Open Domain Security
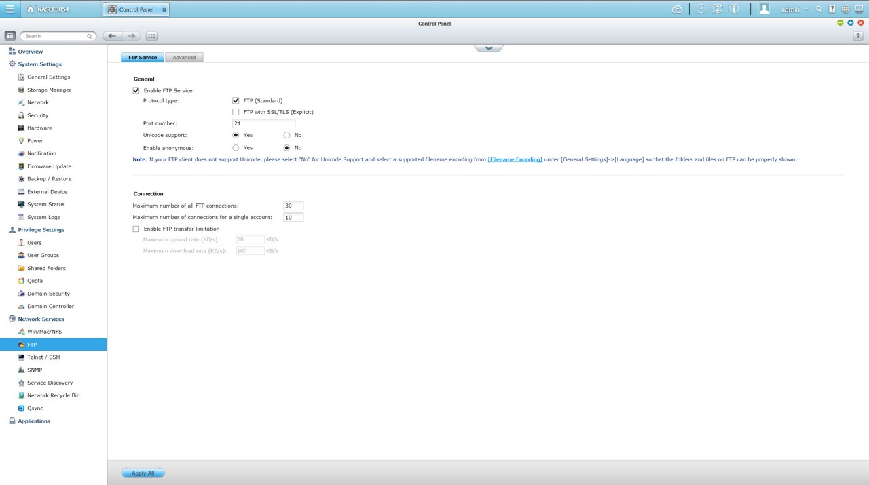This screenshot has height=485, width=869. [x=48, y=294]
